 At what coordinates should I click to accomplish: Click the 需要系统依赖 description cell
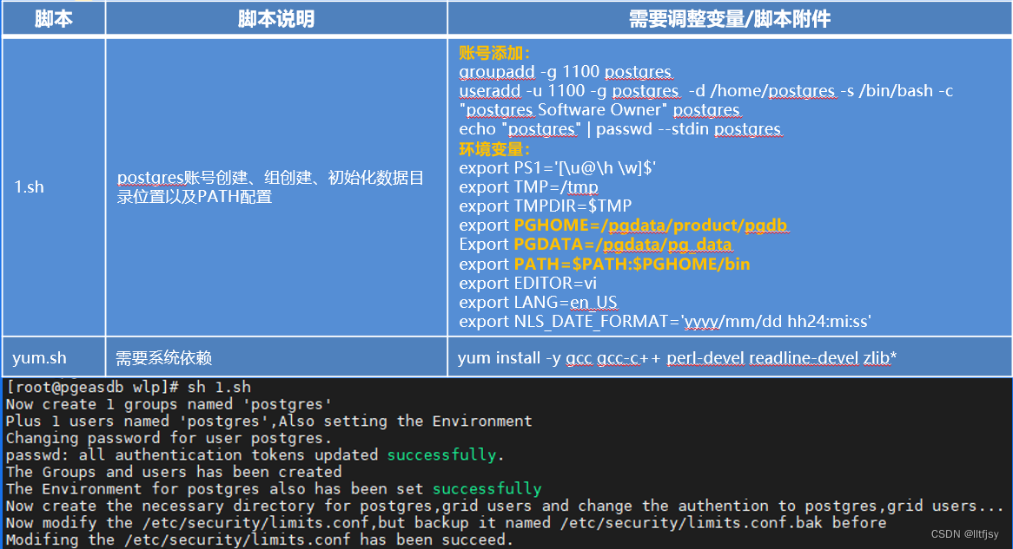click(x=276, y=356)
